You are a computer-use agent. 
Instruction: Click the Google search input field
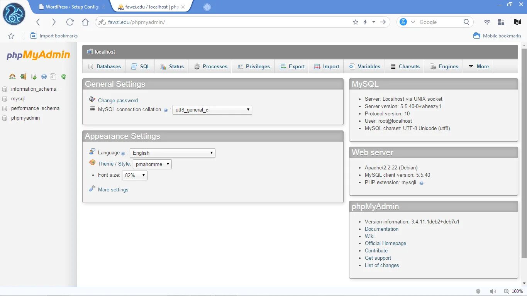(439, 22)
